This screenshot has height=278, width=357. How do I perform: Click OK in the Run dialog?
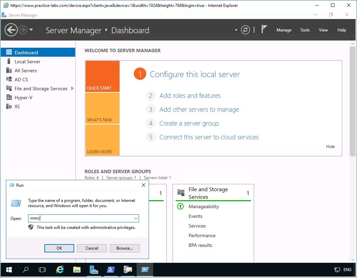pyautogui.click(x=59, y=248)
